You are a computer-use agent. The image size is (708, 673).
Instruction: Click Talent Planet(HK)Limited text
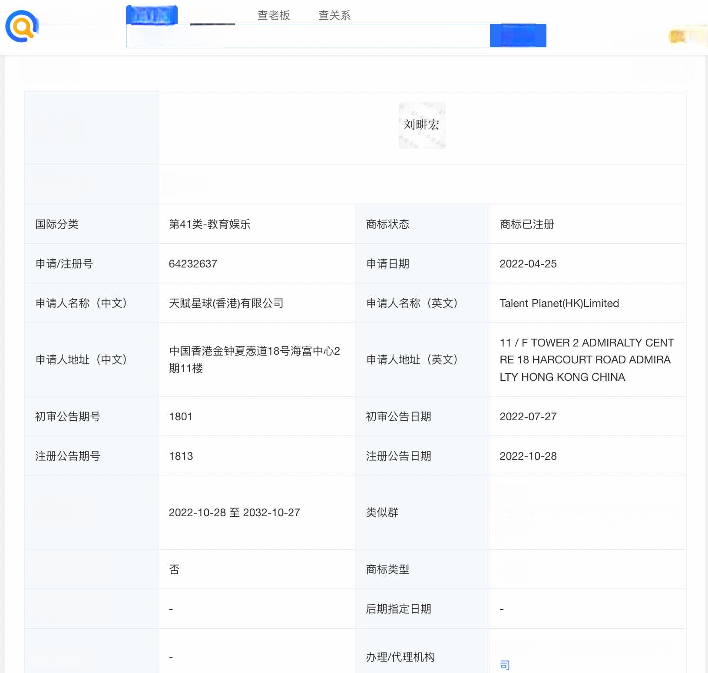559,303
